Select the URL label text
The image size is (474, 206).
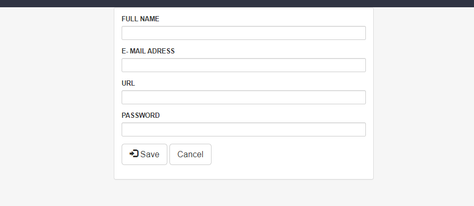(x=128, y=83)
